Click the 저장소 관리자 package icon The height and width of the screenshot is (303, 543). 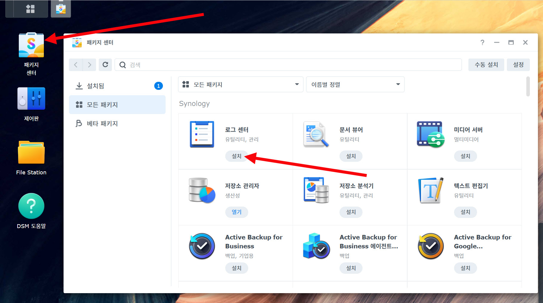pyautogui.click(x=202, y=190)
